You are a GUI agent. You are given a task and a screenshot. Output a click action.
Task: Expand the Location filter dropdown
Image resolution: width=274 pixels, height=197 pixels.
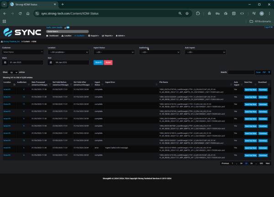(68, 52)
